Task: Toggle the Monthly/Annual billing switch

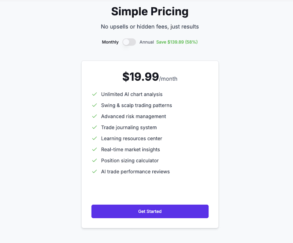Action: pos(129,42)
